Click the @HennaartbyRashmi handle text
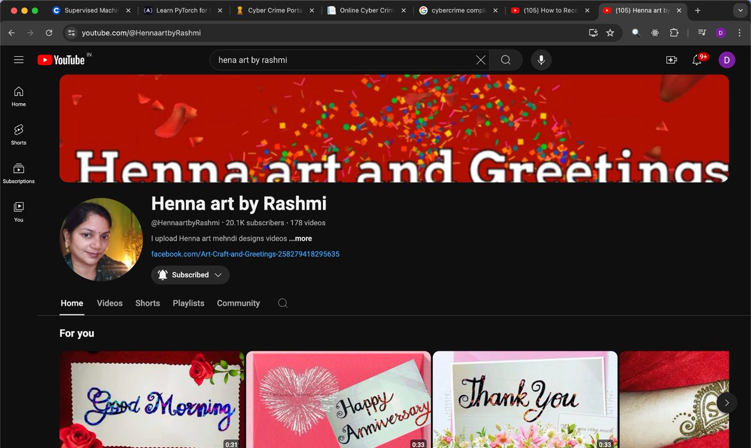751x448 pixels. [x=185, y=223]
